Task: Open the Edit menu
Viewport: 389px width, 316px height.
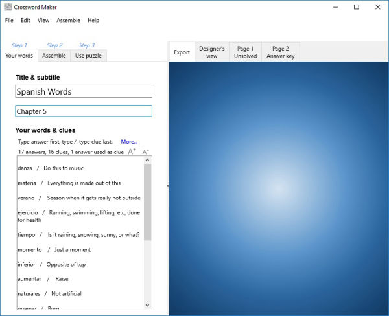Action: pos(25,21)
